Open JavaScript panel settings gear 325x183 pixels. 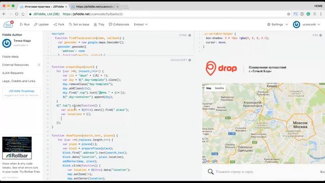[189, 60]
